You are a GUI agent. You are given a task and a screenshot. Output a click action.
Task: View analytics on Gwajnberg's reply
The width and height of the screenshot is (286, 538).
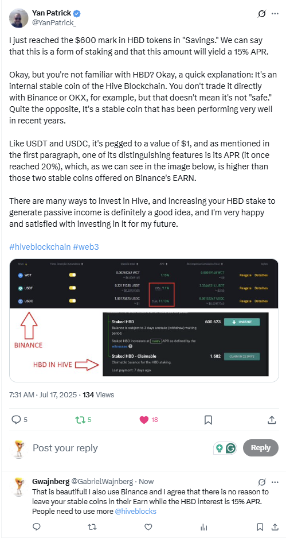[204, 527]
